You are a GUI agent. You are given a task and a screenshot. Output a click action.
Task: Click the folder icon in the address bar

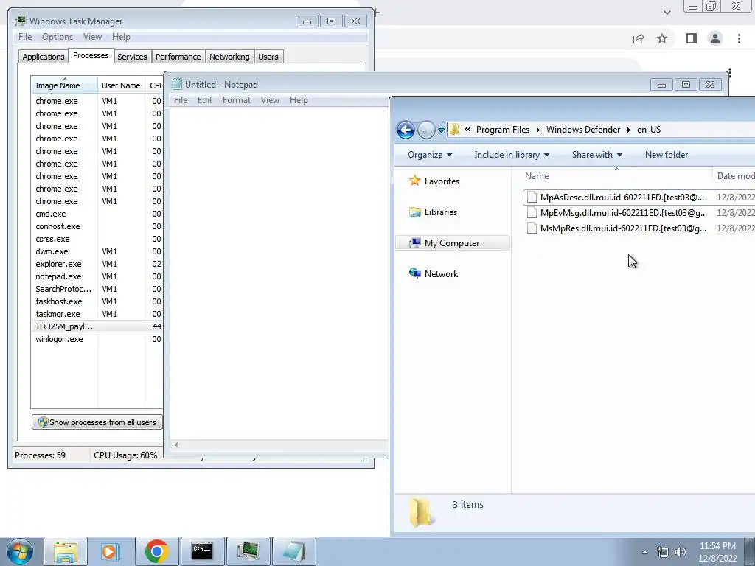[x=454, y=130]
